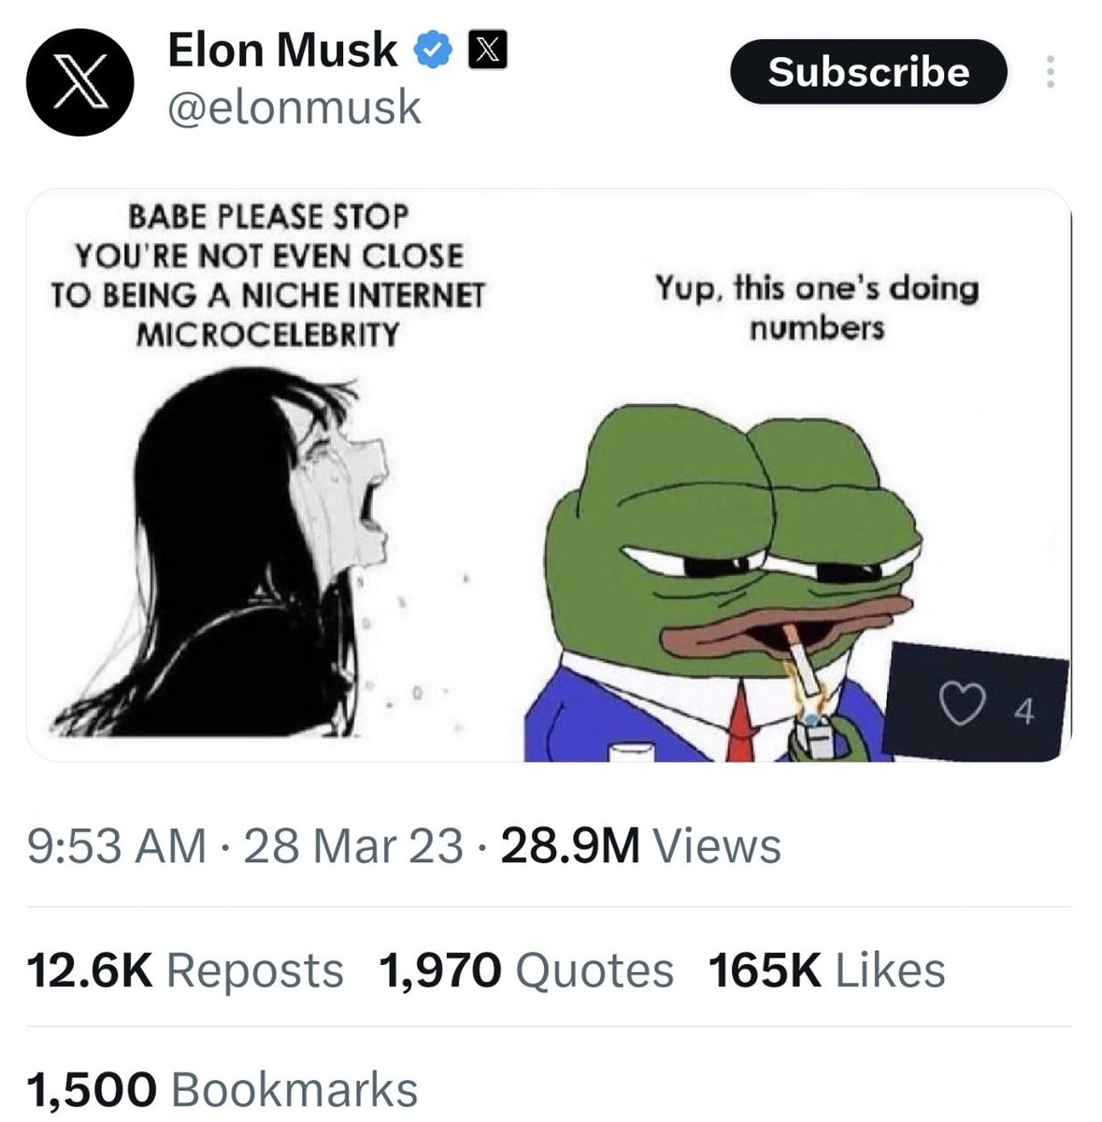Image resolution: width=1102 pixels, height=1122 pixels.
Task: Show the 1,970 Quotes list
Action: 526,970
